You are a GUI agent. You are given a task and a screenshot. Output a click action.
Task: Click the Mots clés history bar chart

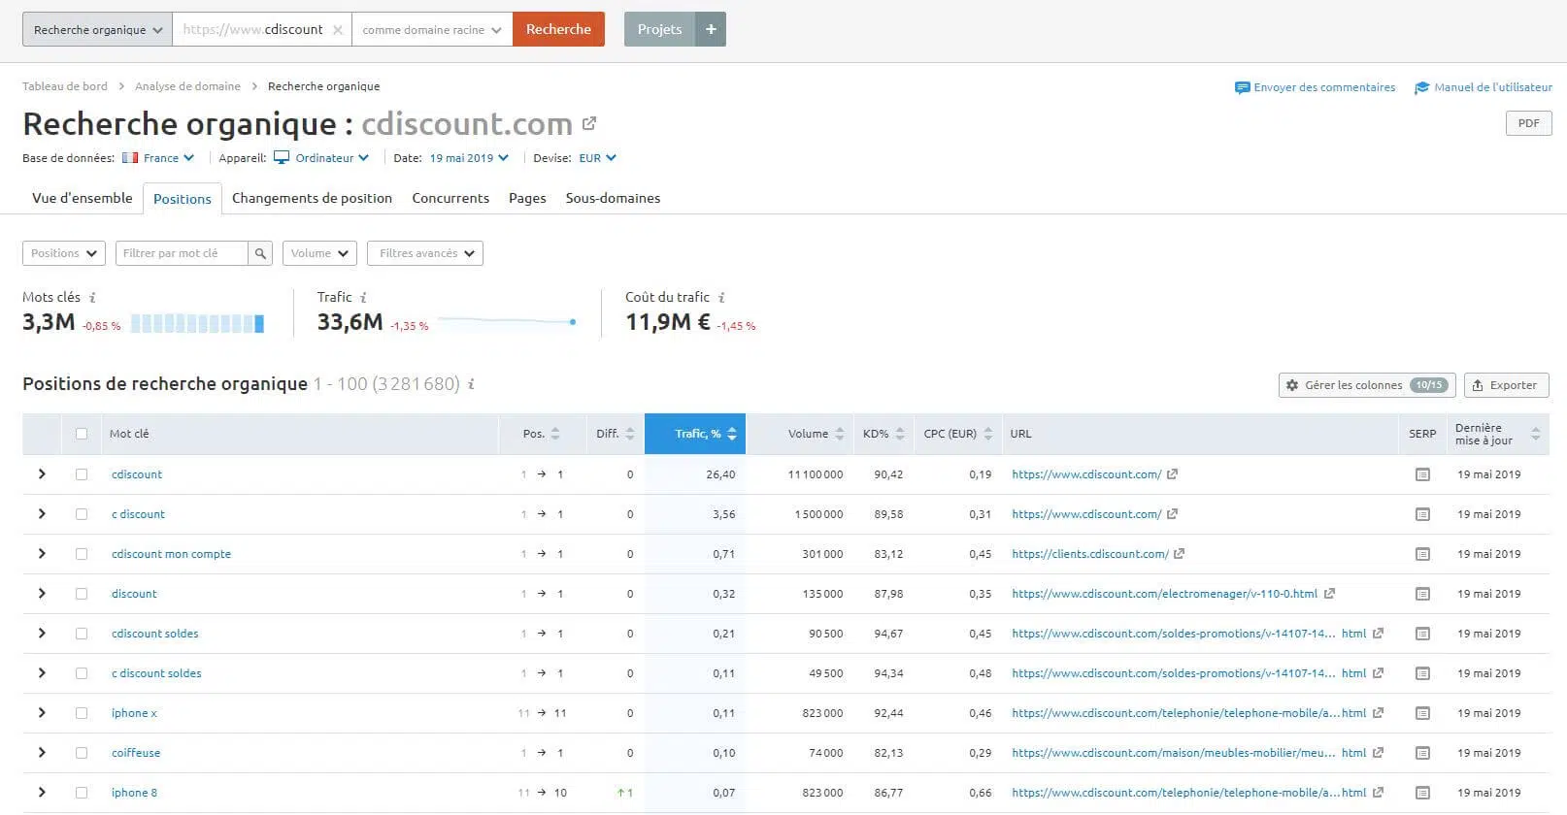click(197, 324)
